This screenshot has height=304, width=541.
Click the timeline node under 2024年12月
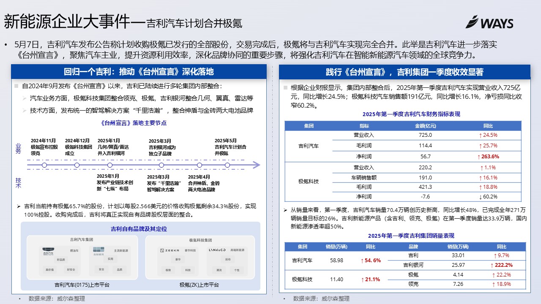77,165
